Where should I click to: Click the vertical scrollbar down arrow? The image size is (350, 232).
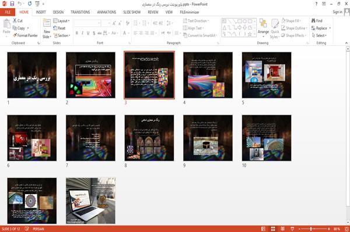[348, 223]
